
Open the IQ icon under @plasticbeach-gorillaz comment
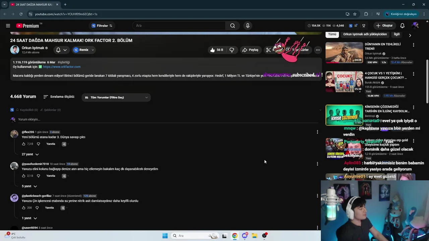pos(63,208)
